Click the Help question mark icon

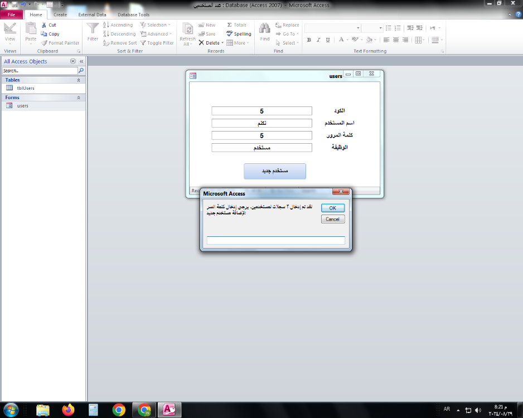coord(519,14)
